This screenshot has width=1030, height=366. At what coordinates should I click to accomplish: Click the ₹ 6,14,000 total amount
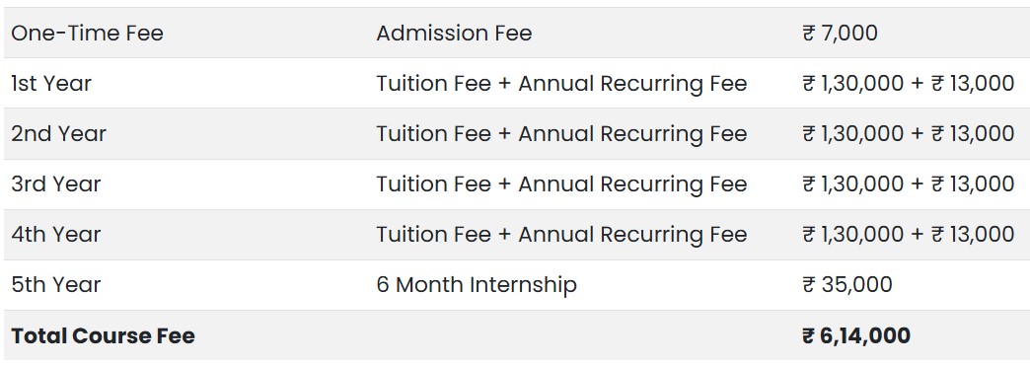point(856,335)
